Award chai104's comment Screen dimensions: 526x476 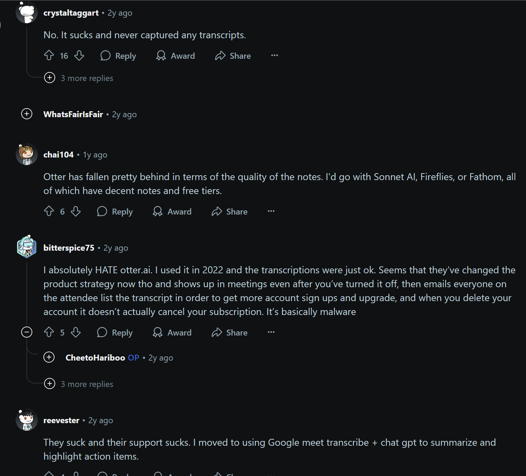coord(172,211)
